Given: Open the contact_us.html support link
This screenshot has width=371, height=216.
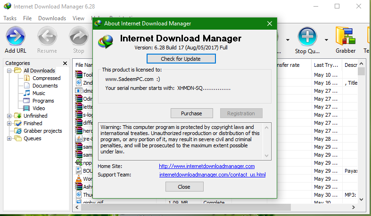Looking at the screenshot, I should 212,175.
